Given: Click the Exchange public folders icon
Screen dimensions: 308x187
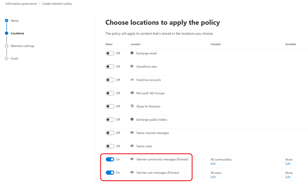Looking at the screenshot, I should point(132,119).
